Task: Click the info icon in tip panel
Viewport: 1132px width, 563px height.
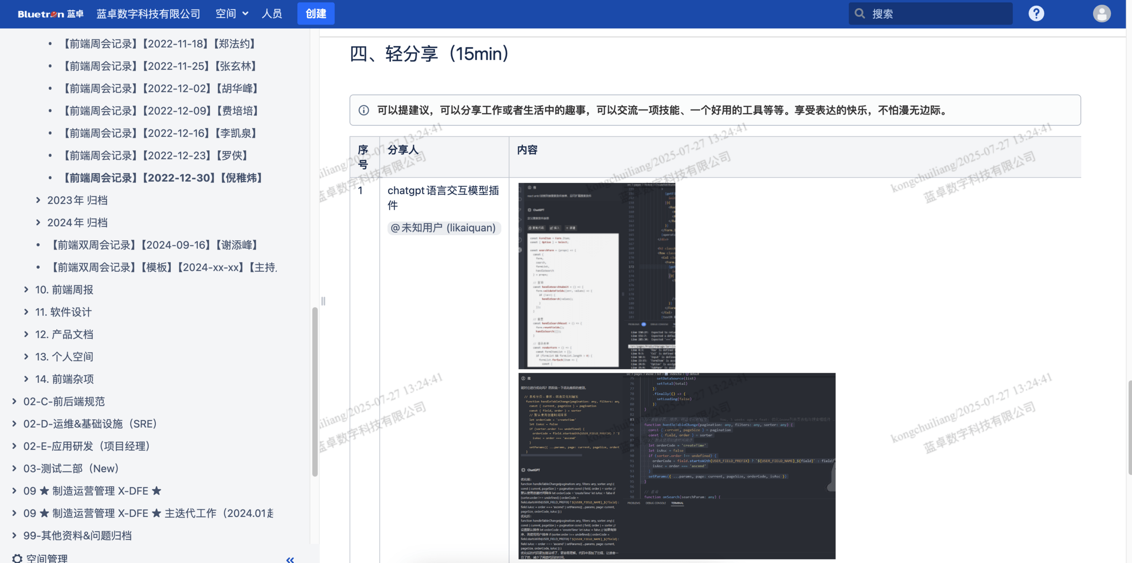Action: [x=364, y=111]
